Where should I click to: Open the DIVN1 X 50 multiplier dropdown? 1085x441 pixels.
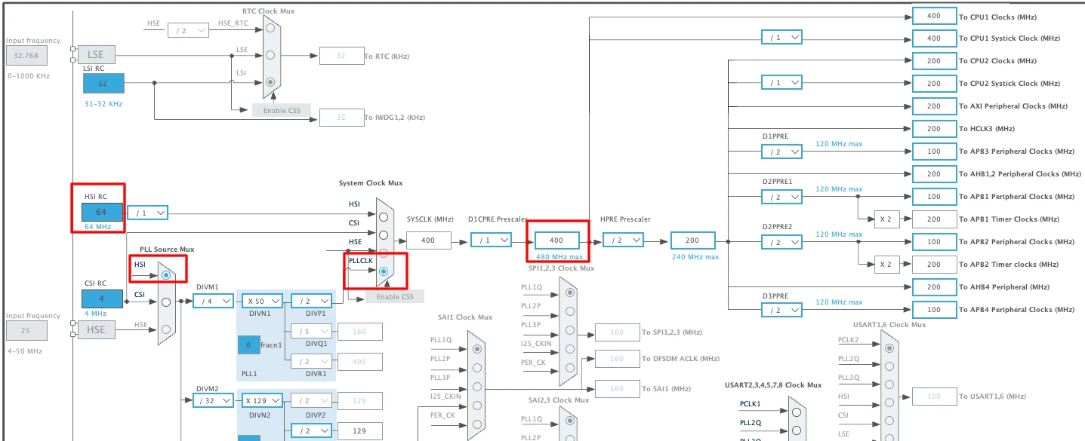[x=262, y=301]
